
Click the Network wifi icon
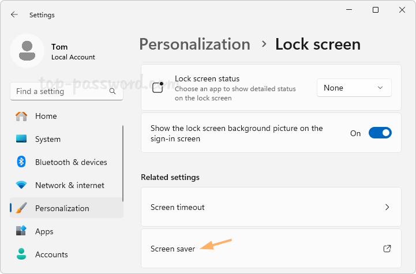coord(21,185)
